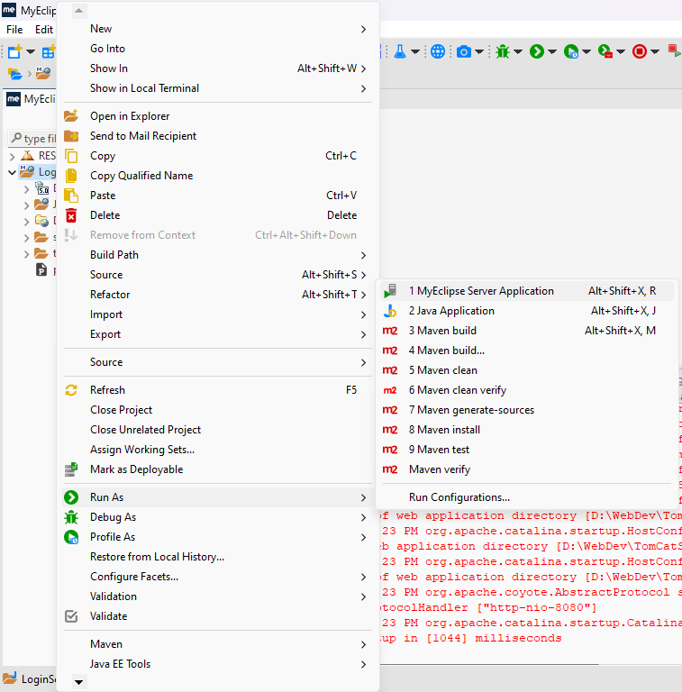682x692 pixels.
Task: Select Close Unrelated Project
Action: [x=145, y=430]
